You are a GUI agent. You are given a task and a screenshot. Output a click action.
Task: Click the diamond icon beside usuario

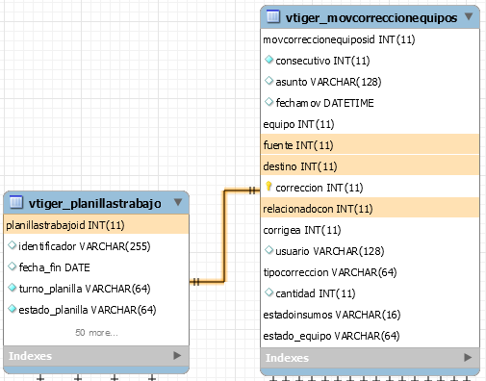(269, 250)
